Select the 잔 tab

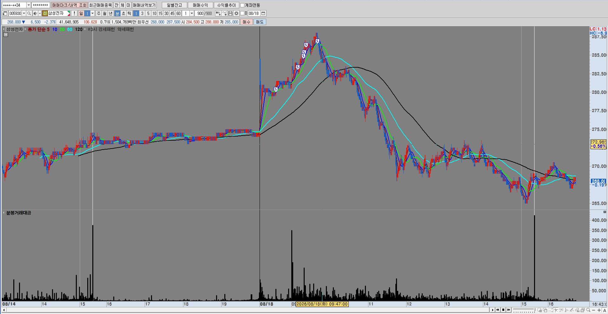click(116, 5)
